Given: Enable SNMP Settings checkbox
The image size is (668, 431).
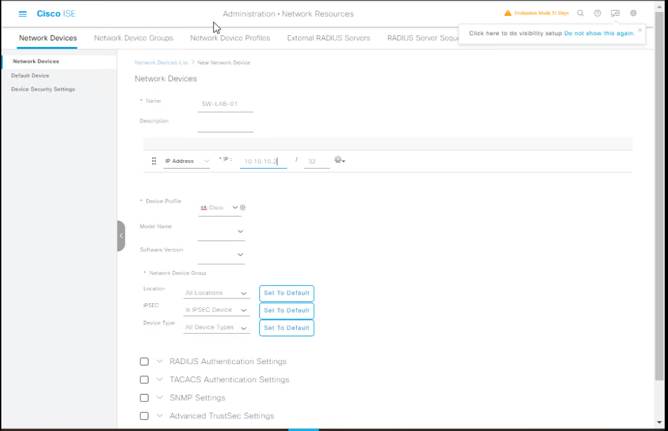Looking at the screenshot, I should coord(144,398).
